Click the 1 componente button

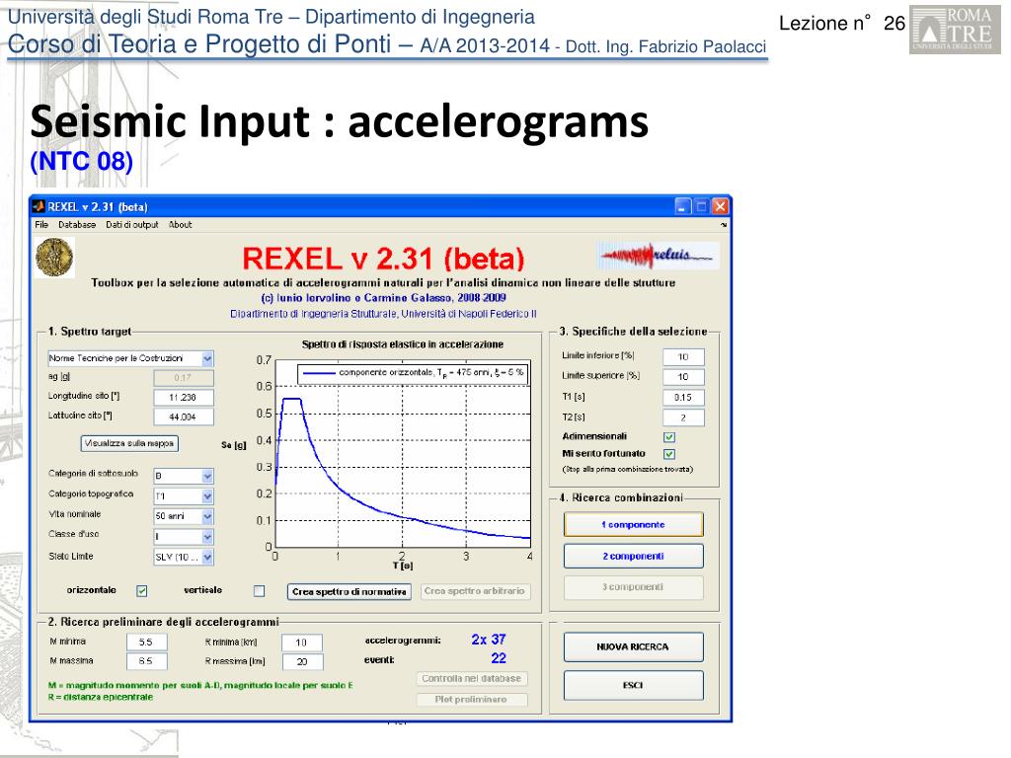click(x=633, y=525)
